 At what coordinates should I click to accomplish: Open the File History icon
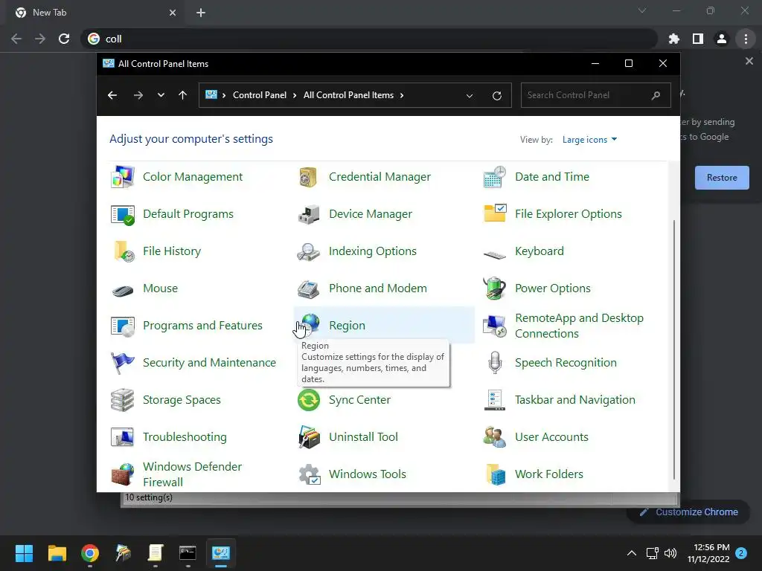coord(123,251)
